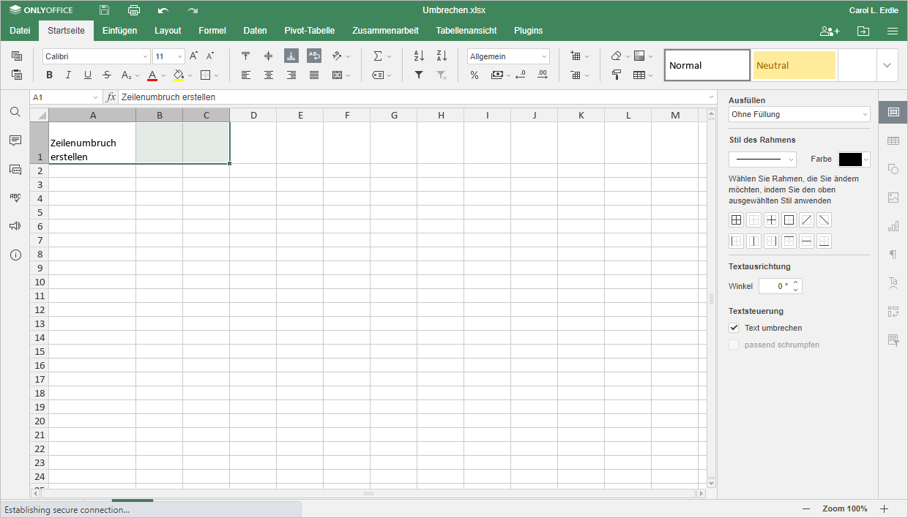
Task: Switch to the Formel tab
Action: pyautogui.click(x=212, y=31)
